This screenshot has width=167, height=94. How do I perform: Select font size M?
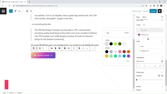point(145,66)
